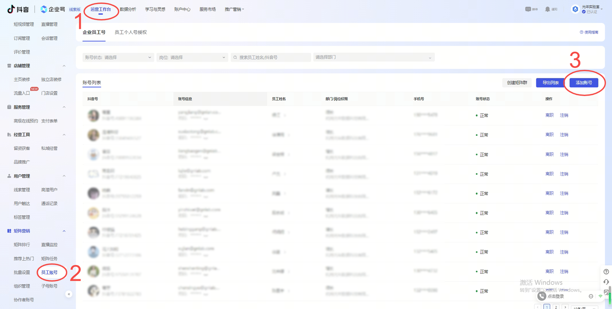Screen dimensions: 612x309
Task: Click the phone icon beside 点击登录
Action: click(542, 296)
